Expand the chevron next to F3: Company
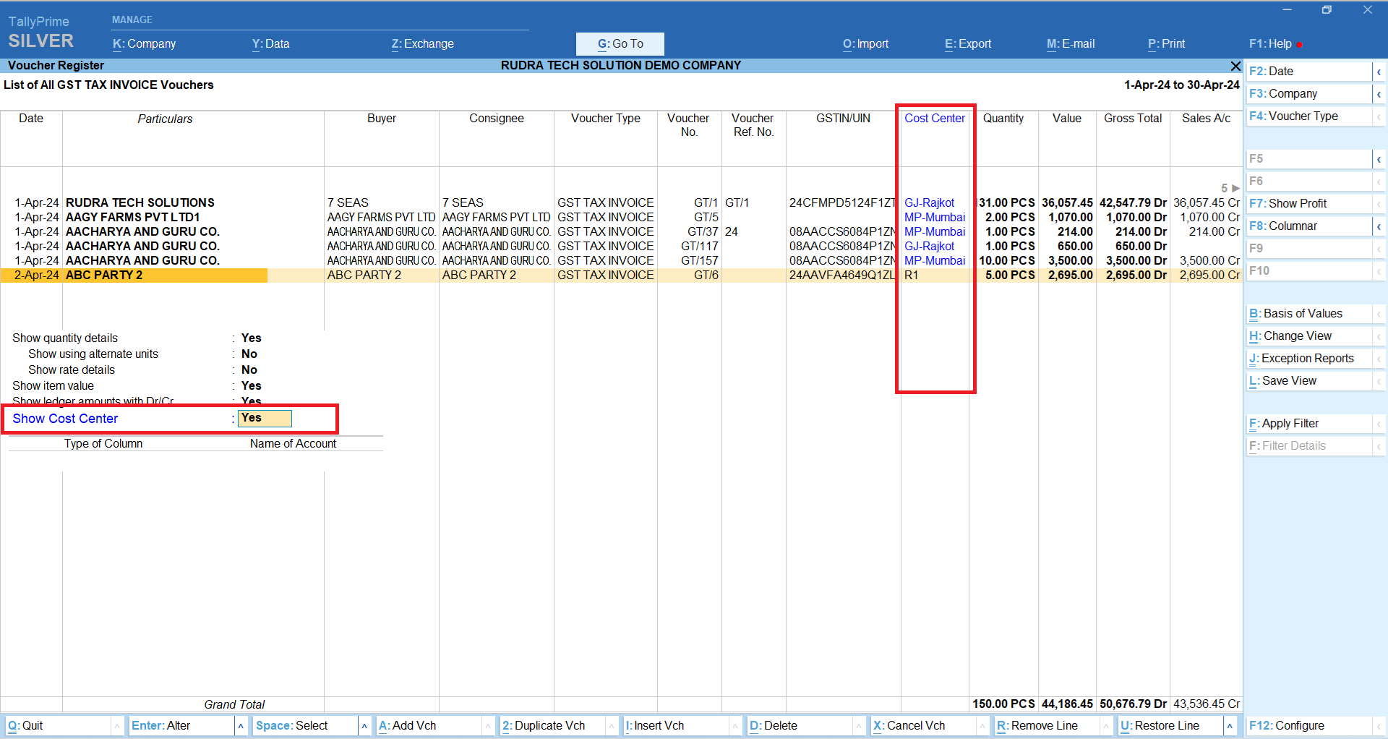Image resolution: width=1388 pixels, height=739 pixels. tap(1379, 94)
